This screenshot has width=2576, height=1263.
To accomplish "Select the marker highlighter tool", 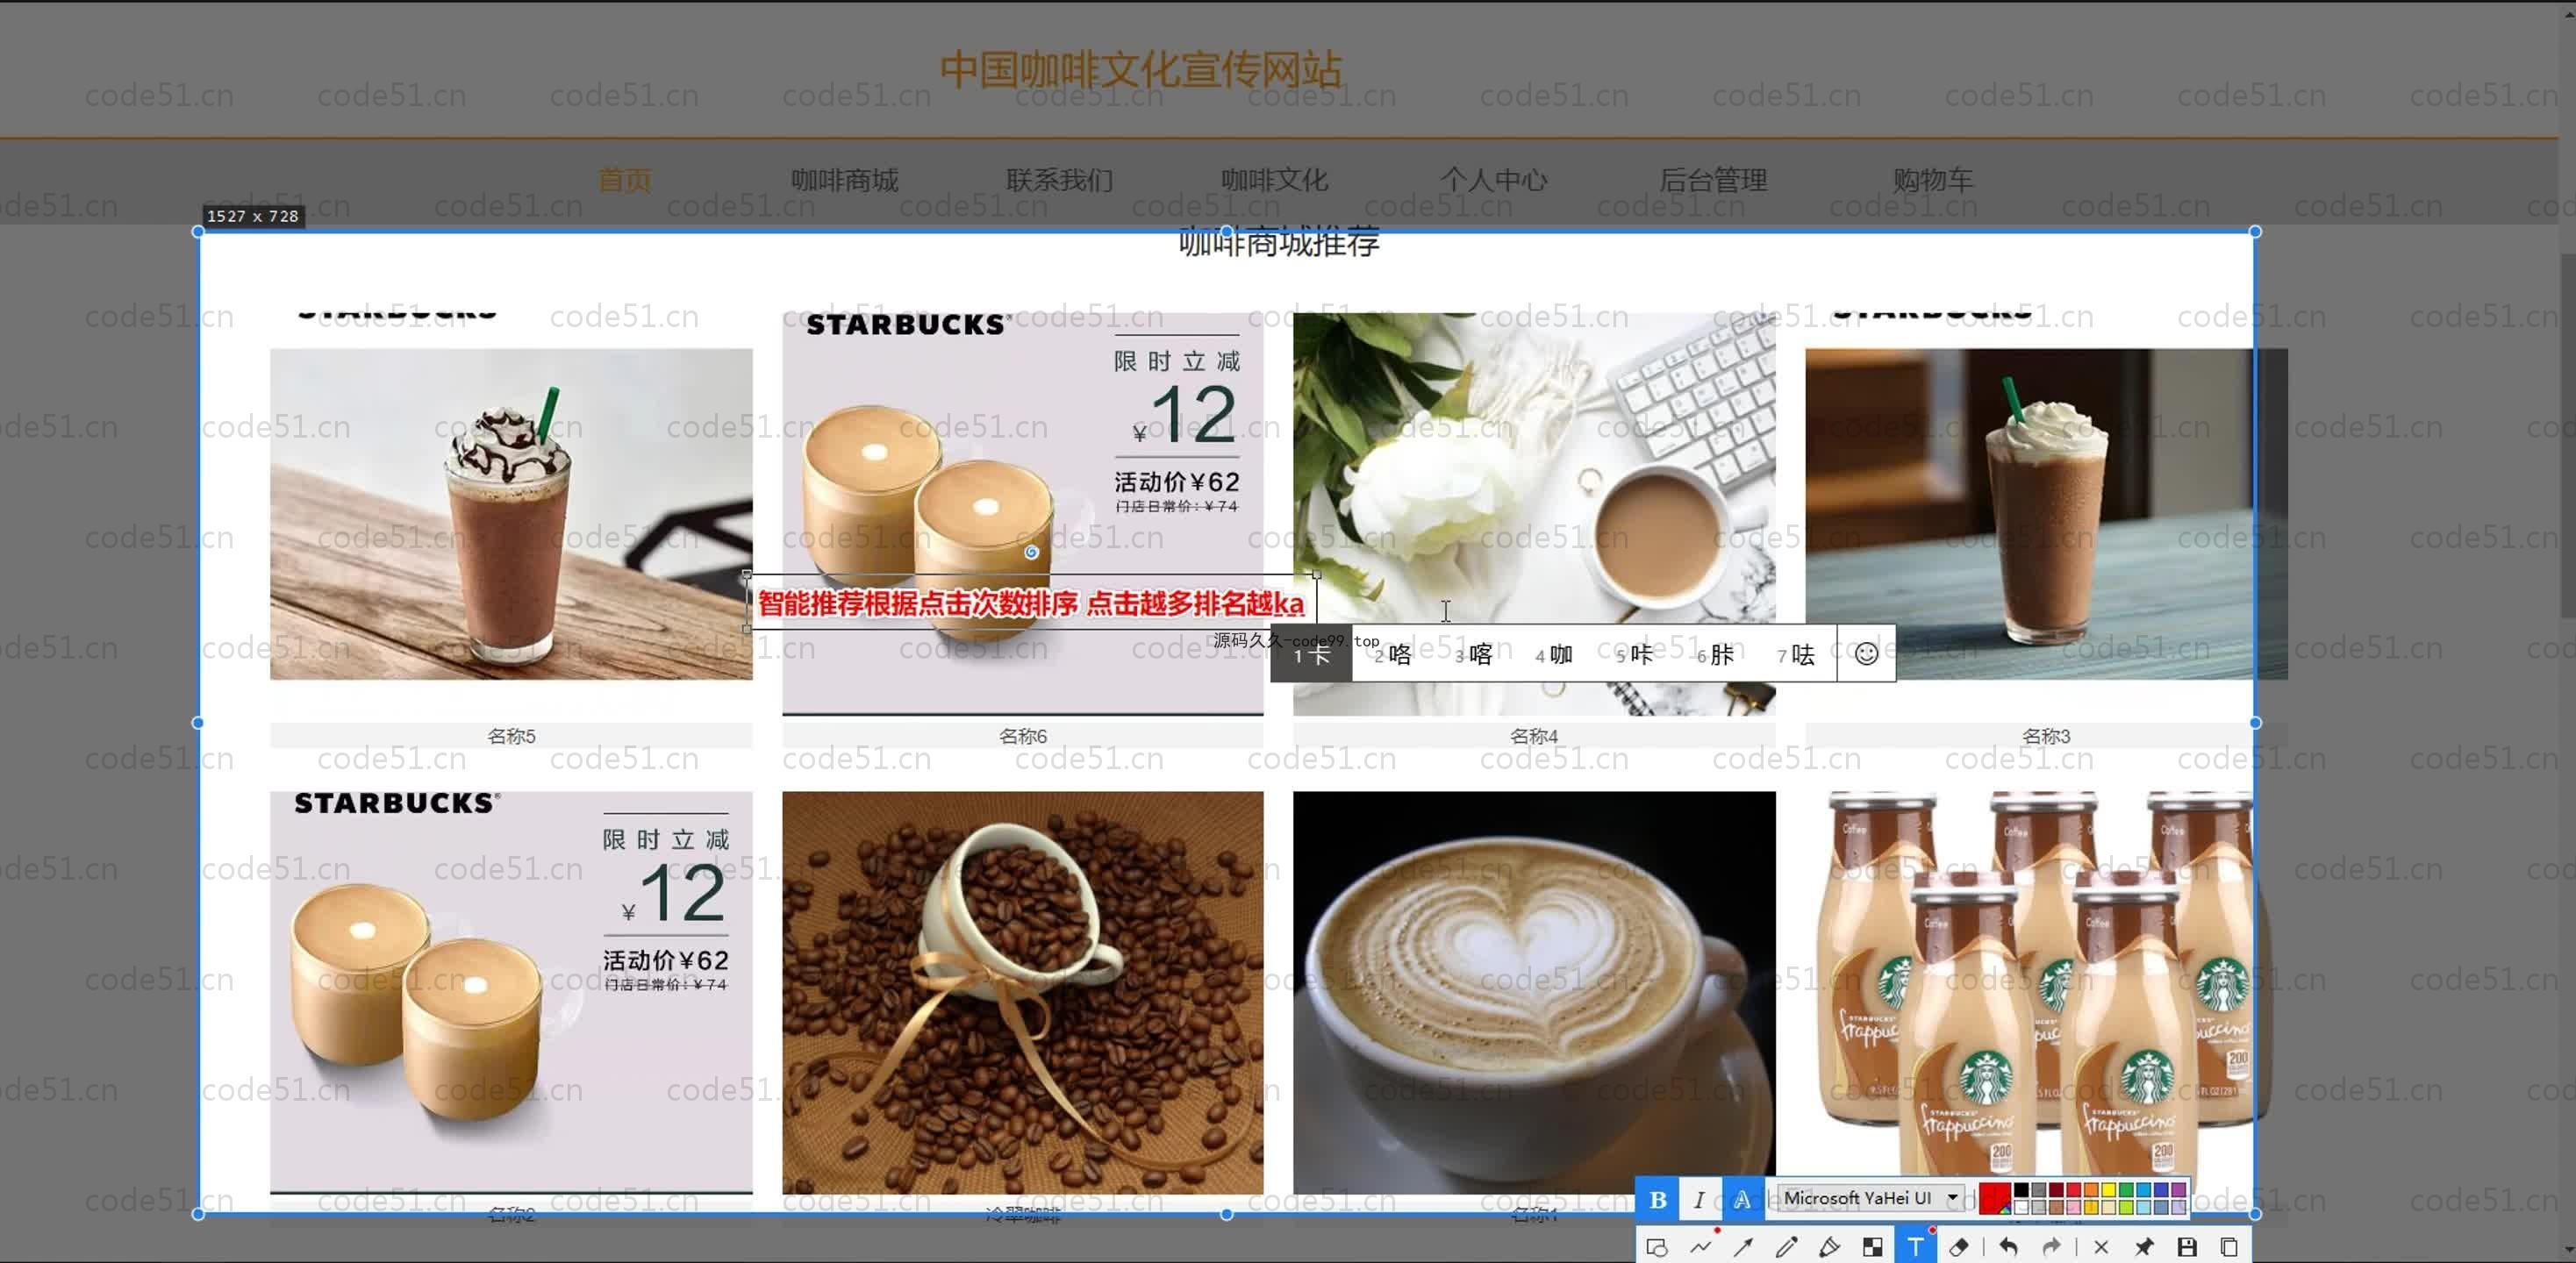I will (1829, 1247).
